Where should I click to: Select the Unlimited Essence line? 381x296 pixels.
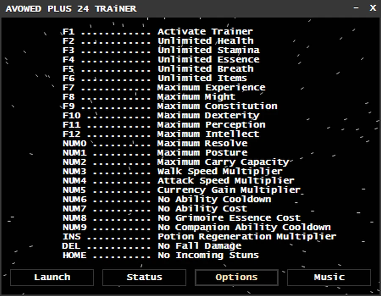tap(161, 60)
